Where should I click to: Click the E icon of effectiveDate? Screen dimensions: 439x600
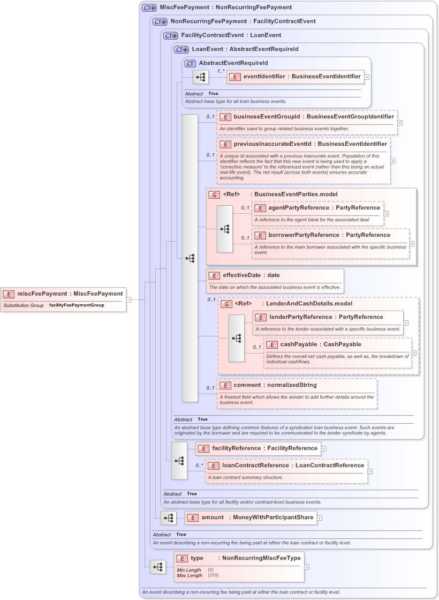[x=214, y=275]
